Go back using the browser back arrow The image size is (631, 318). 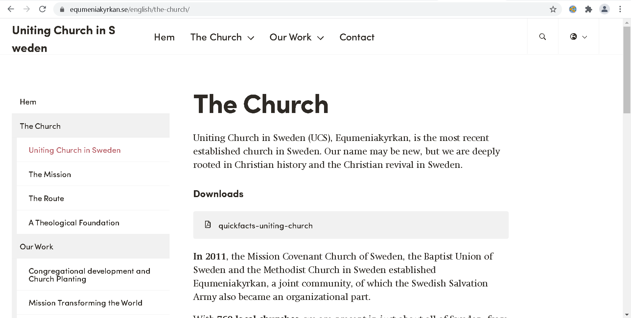coord(11,9)
